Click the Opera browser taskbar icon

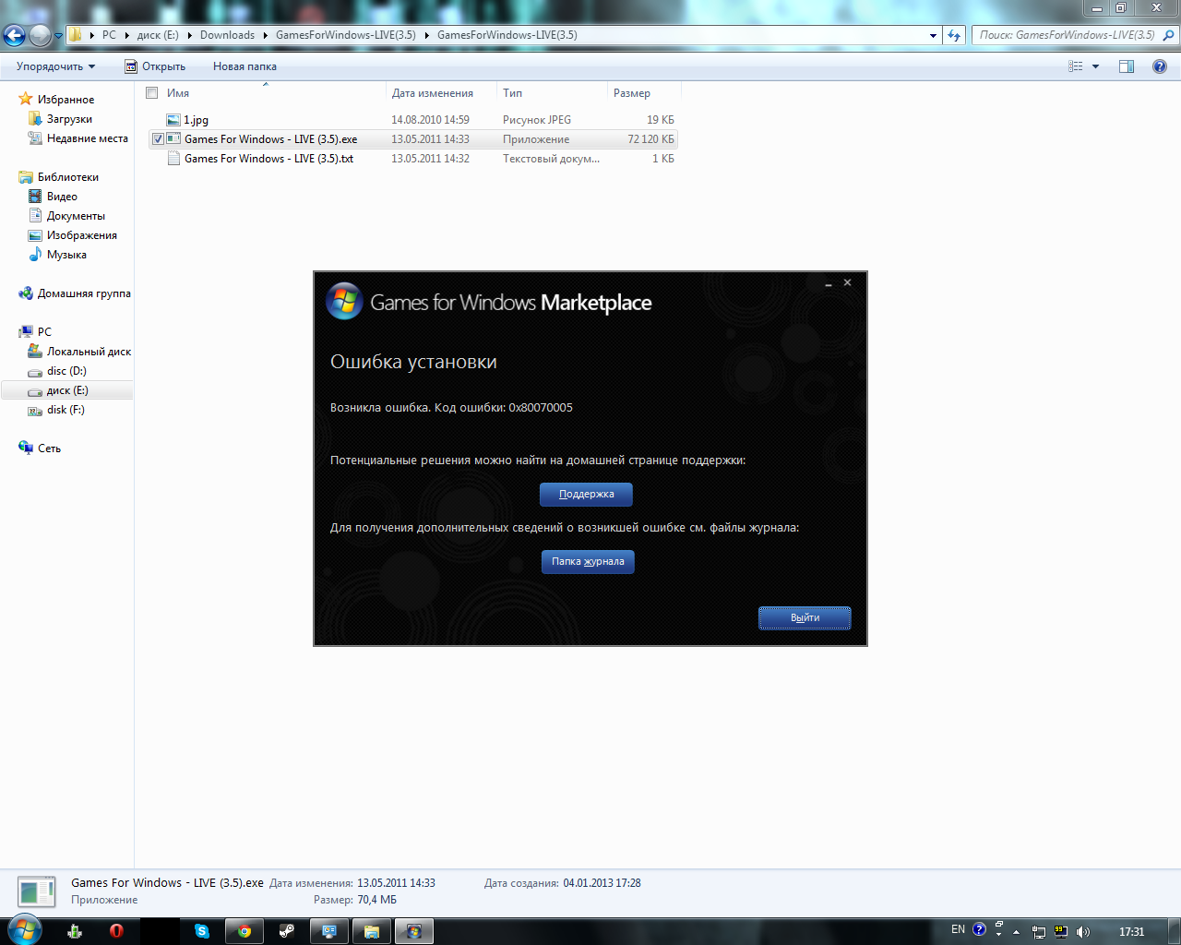click(x=116, y=931)
